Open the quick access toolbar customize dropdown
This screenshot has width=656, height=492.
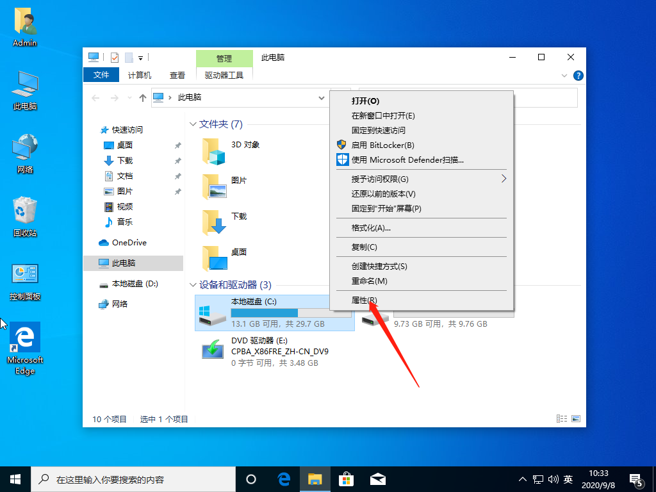click(x=140, y=58)
